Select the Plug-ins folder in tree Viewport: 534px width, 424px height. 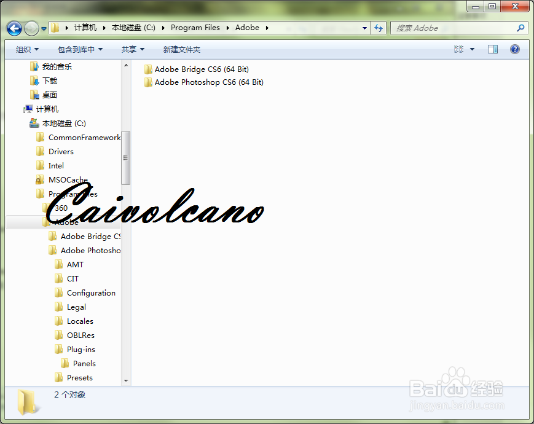tap(75, 350)
